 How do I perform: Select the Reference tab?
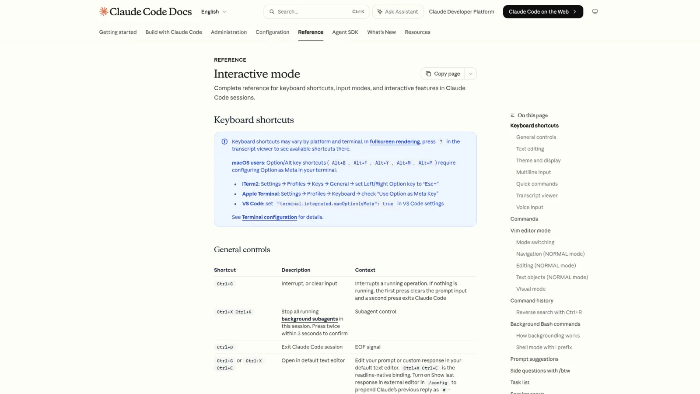[311, 32]
